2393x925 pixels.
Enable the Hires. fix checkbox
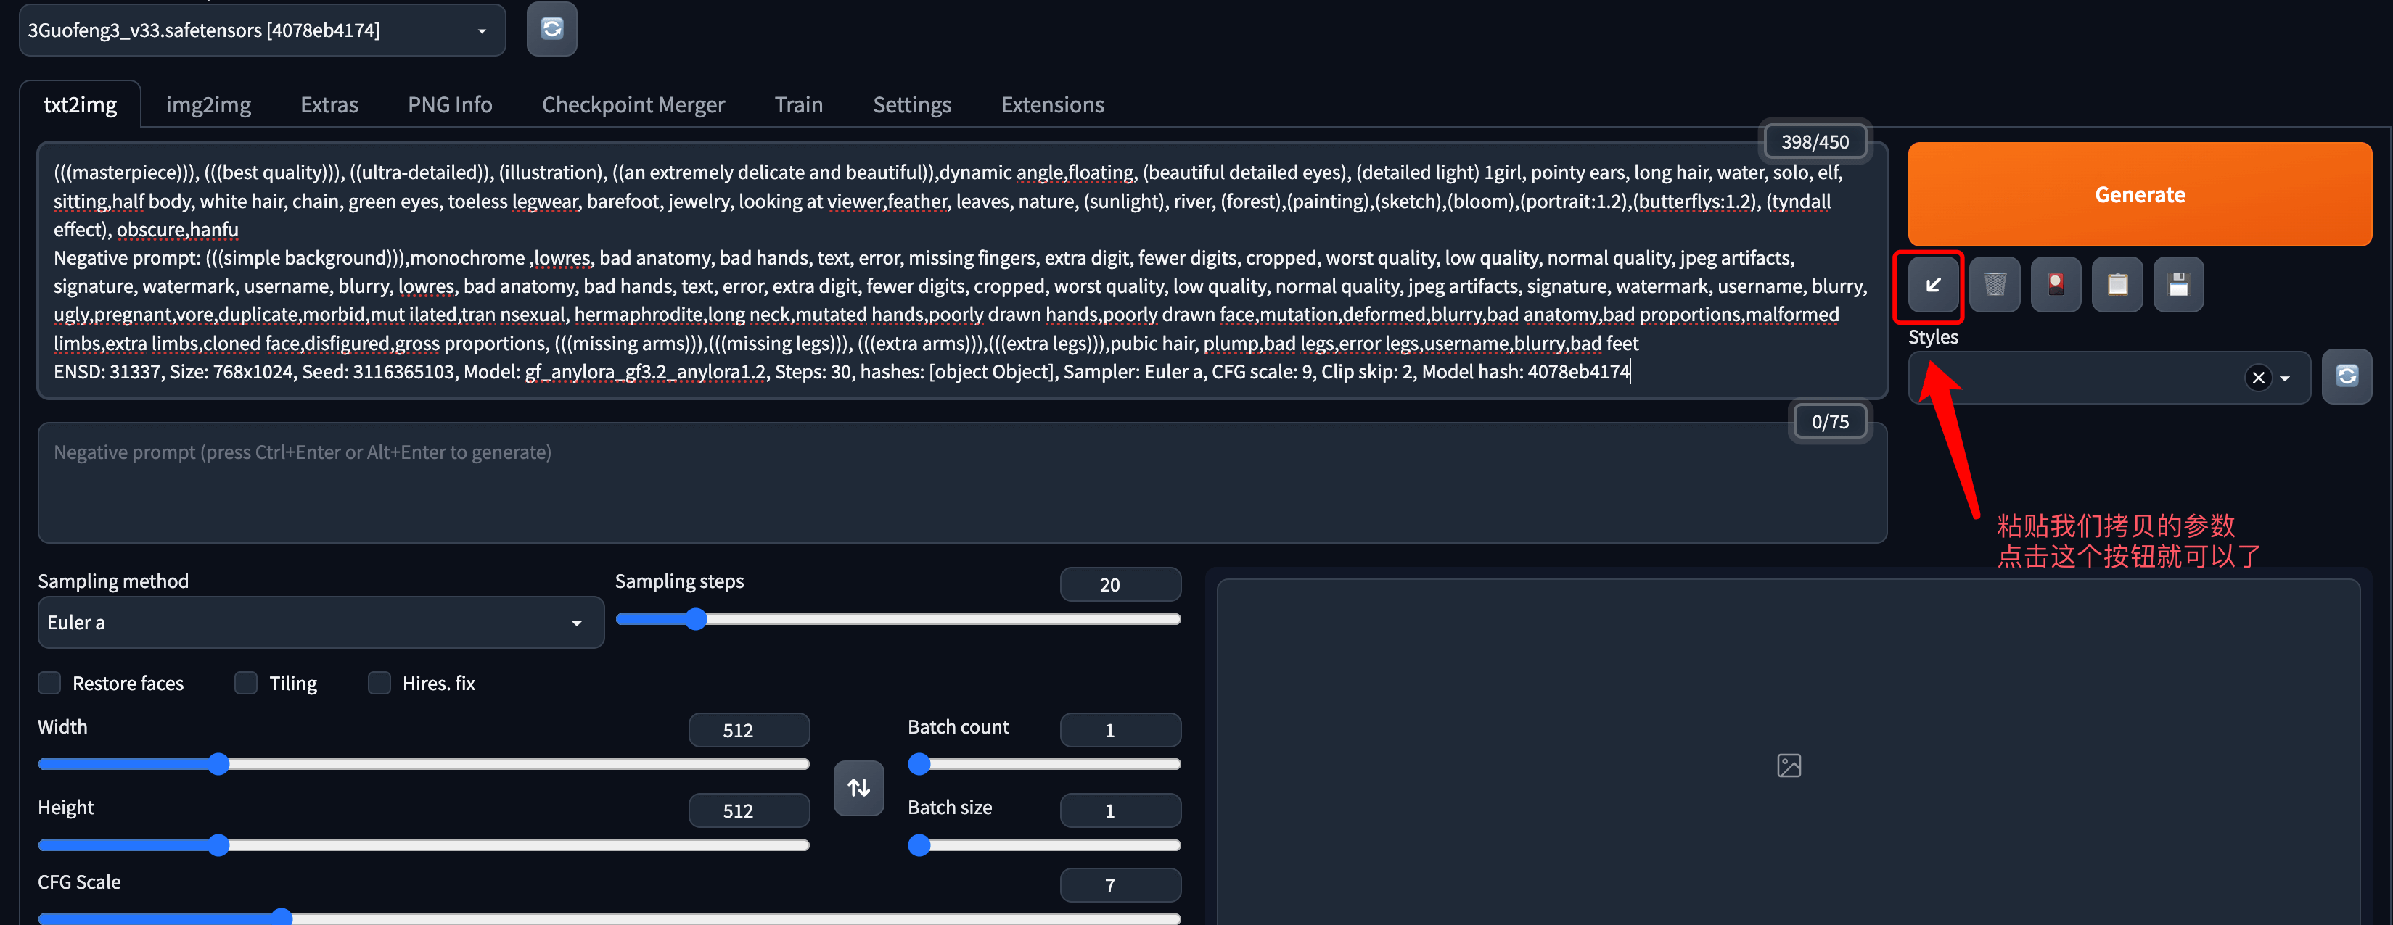tap(379, 683)
